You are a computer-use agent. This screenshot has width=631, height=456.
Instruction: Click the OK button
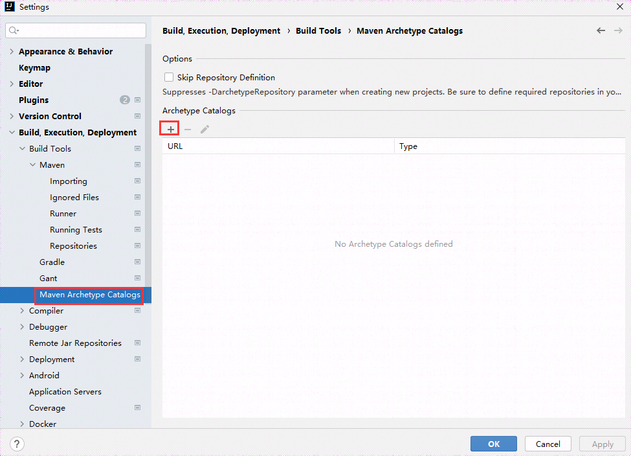[494, 444]
